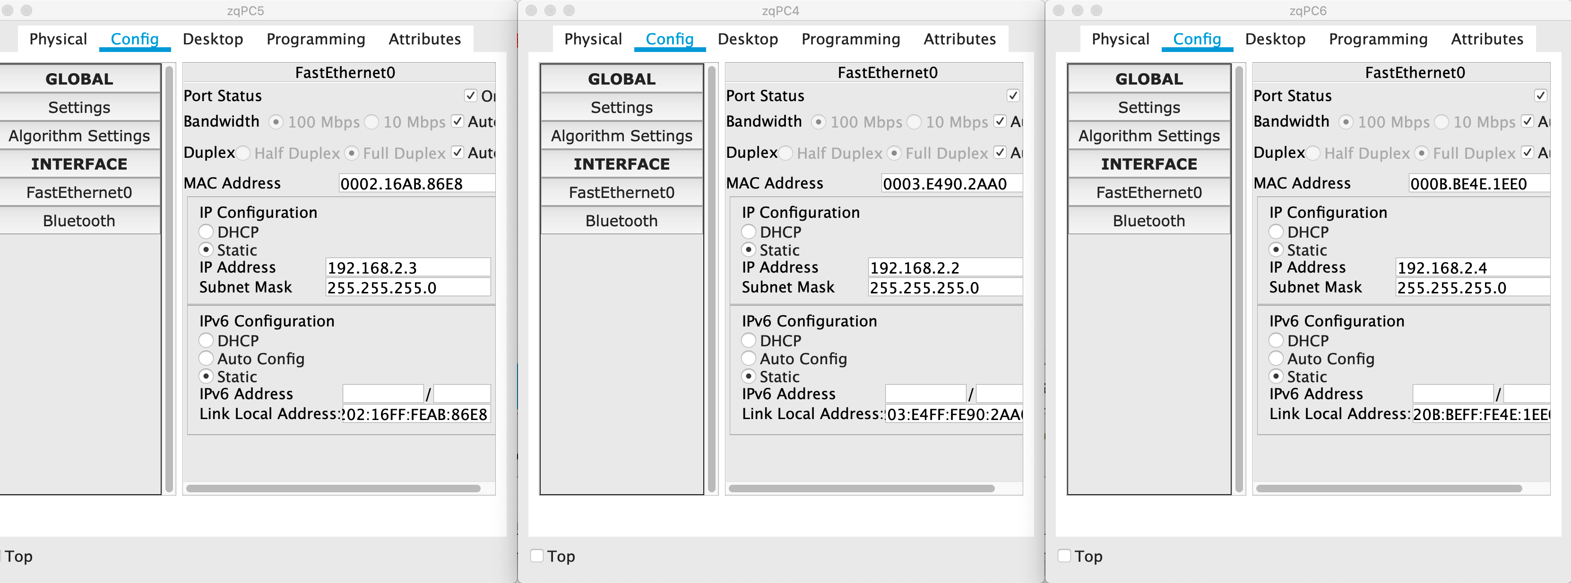Image resolution: width=1571 pixels, height=583 pixels.
Task: Toggle Port Status checkbox in zqPC5
Action: (470, 96)
